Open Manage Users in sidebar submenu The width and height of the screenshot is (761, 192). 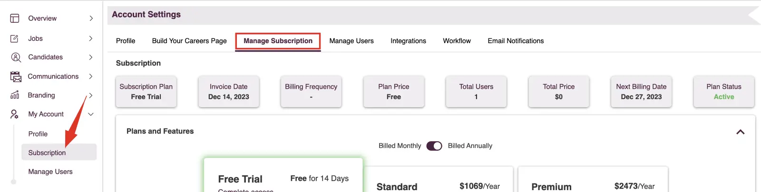50,172
